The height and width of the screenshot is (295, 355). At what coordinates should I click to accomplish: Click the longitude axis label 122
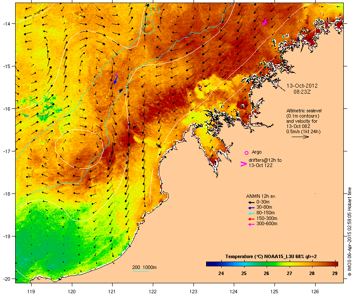152,292
